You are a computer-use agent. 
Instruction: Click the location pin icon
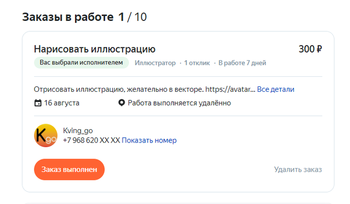pos(121,103)
